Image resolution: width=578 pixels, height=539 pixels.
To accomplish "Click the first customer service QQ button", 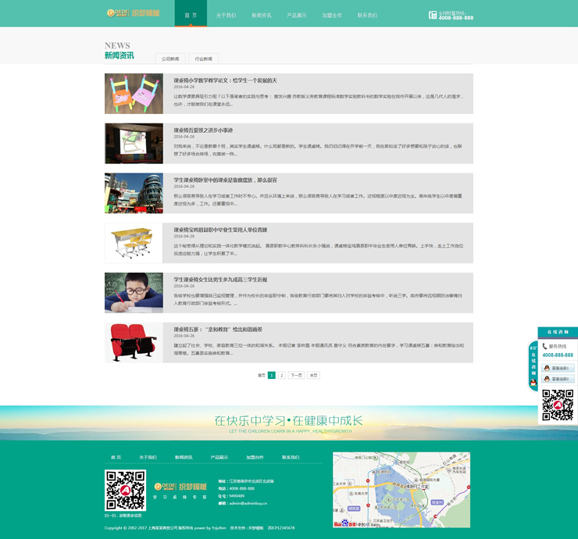I will click(558, 368).
